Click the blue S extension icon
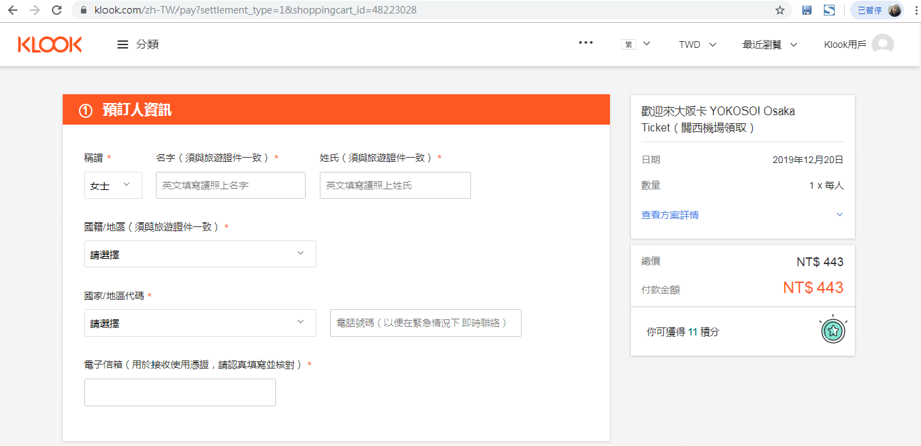 point(829,10)
